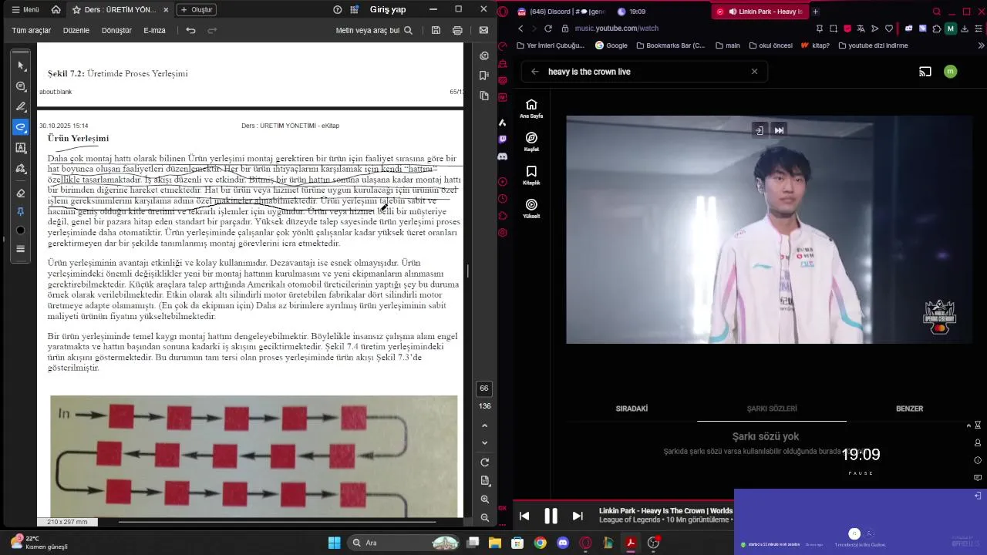Save the PDF with the disk icon
Viewport: 987px width, 555px height.
point(436,30)
